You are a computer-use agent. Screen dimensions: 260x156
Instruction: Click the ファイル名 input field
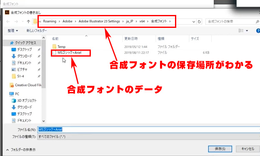pos(149,129)
